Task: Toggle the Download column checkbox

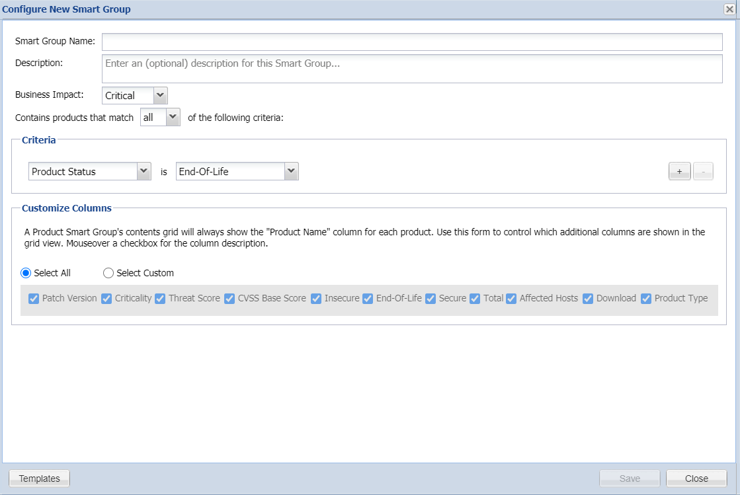Action: [x=588, y=299]
